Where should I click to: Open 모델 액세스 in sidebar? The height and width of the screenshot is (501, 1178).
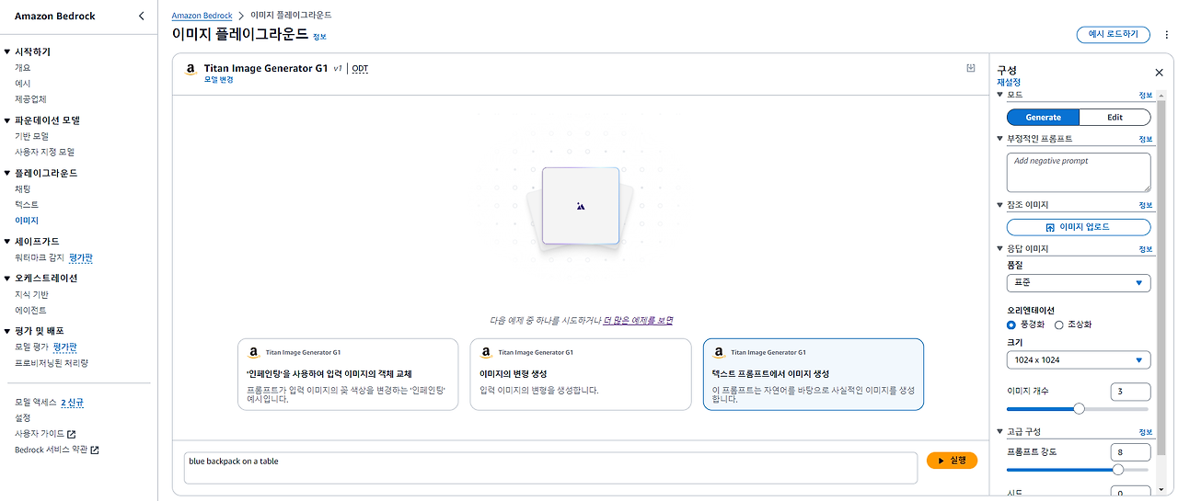tap(36, 403)
